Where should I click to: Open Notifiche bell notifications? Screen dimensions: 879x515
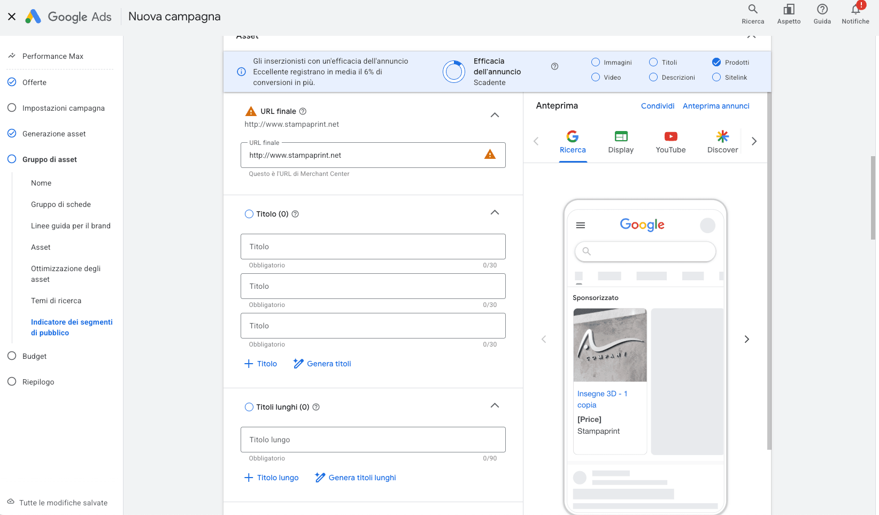click(x=855, y=14)
